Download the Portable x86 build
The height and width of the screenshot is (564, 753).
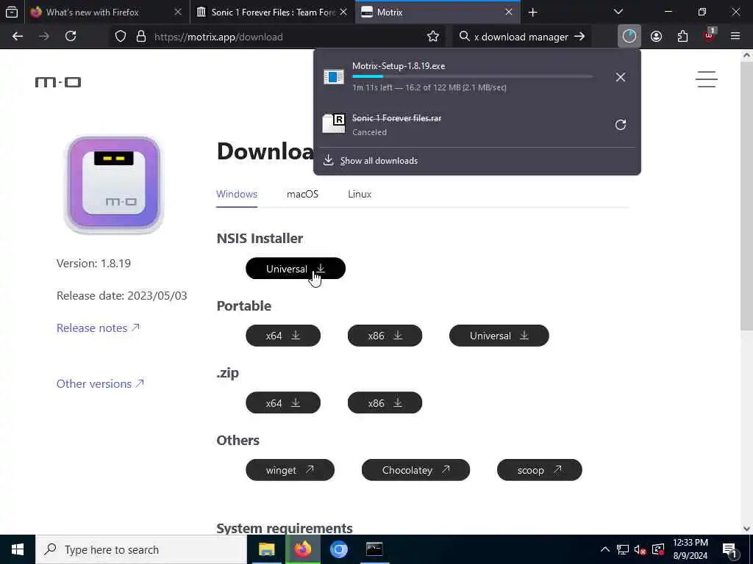point(385,336)
